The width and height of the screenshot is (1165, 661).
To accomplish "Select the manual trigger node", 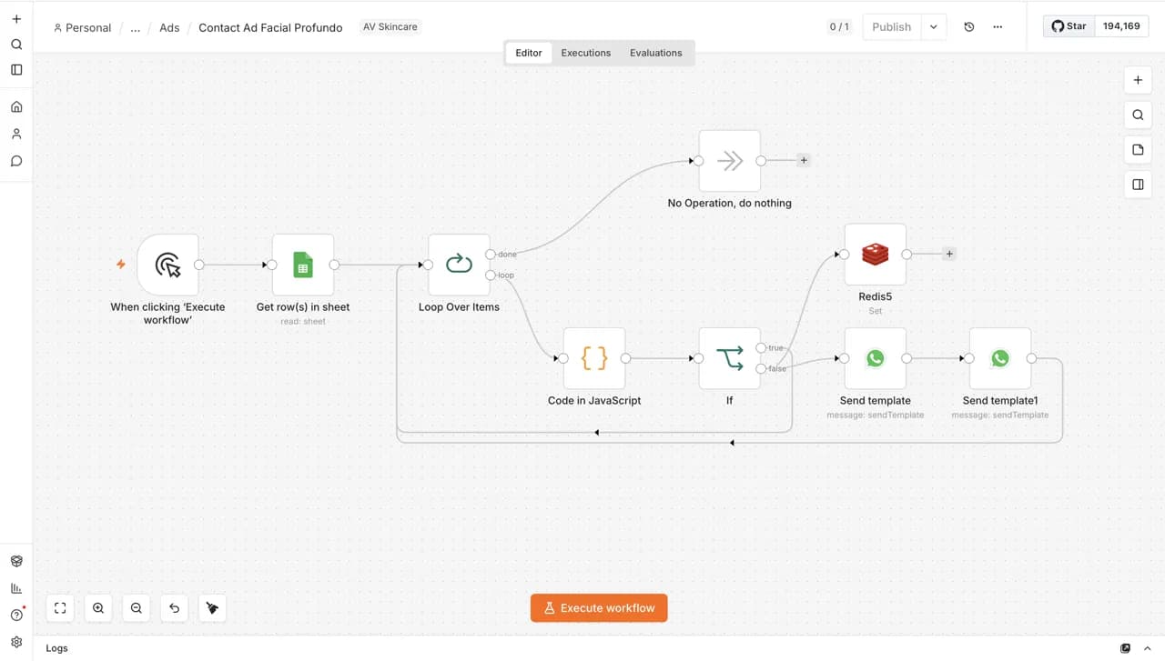I will click(x=167, y=265).
